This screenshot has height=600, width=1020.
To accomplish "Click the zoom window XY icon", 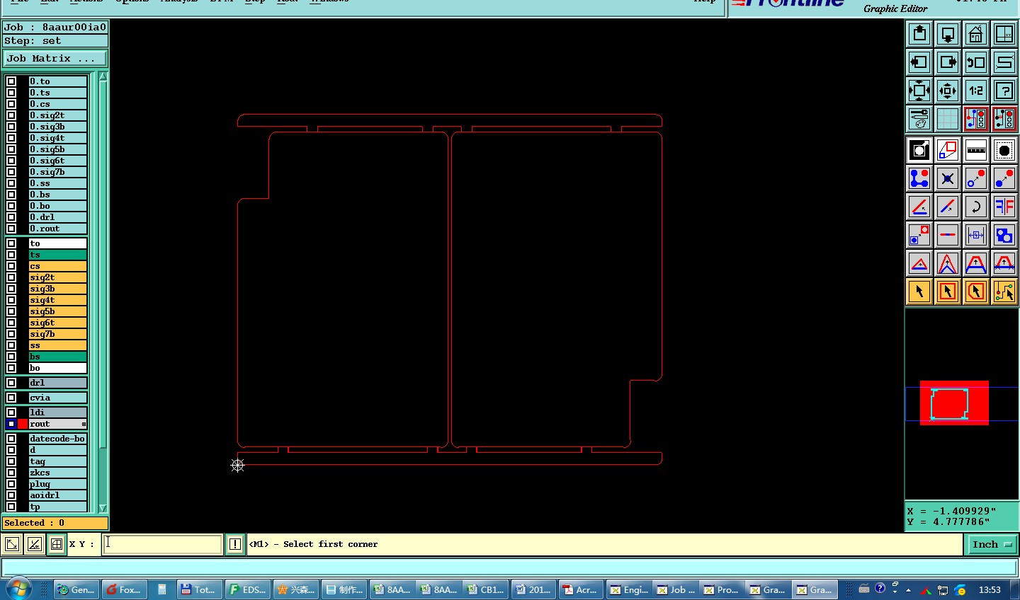I will (1004, 34).
